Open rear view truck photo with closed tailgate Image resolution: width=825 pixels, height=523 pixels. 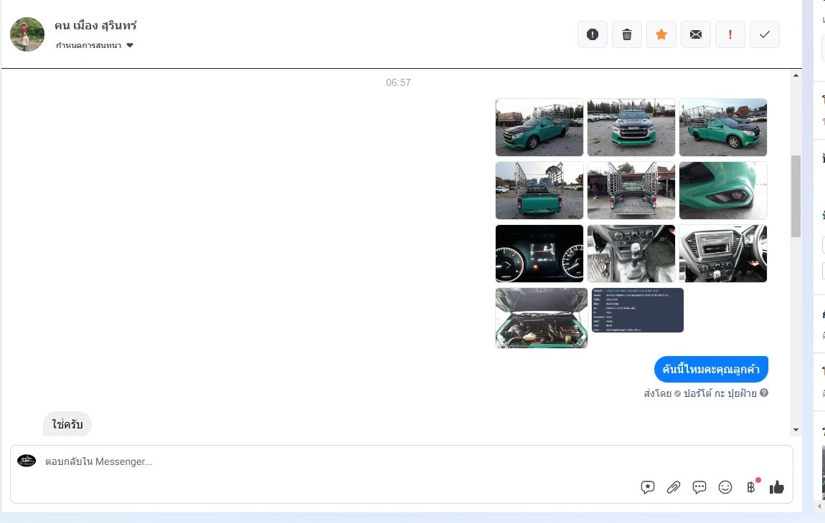pyautogui.click(x=539, y=191)
